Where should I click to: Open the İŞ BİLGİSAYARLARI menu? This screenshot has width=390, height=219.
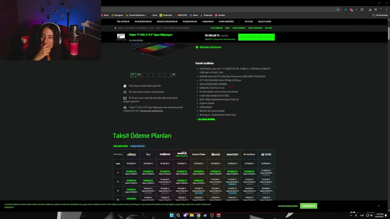click(190, 22)
